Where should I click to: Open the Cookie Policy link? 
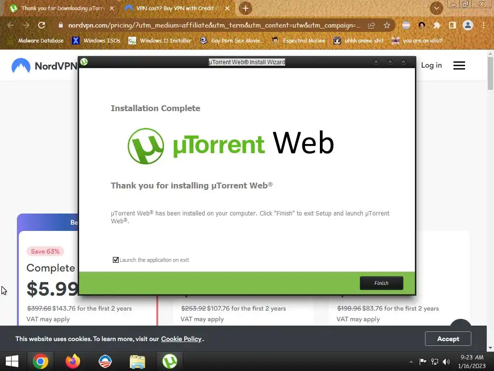pyautogui.click(x=181, y=339)
